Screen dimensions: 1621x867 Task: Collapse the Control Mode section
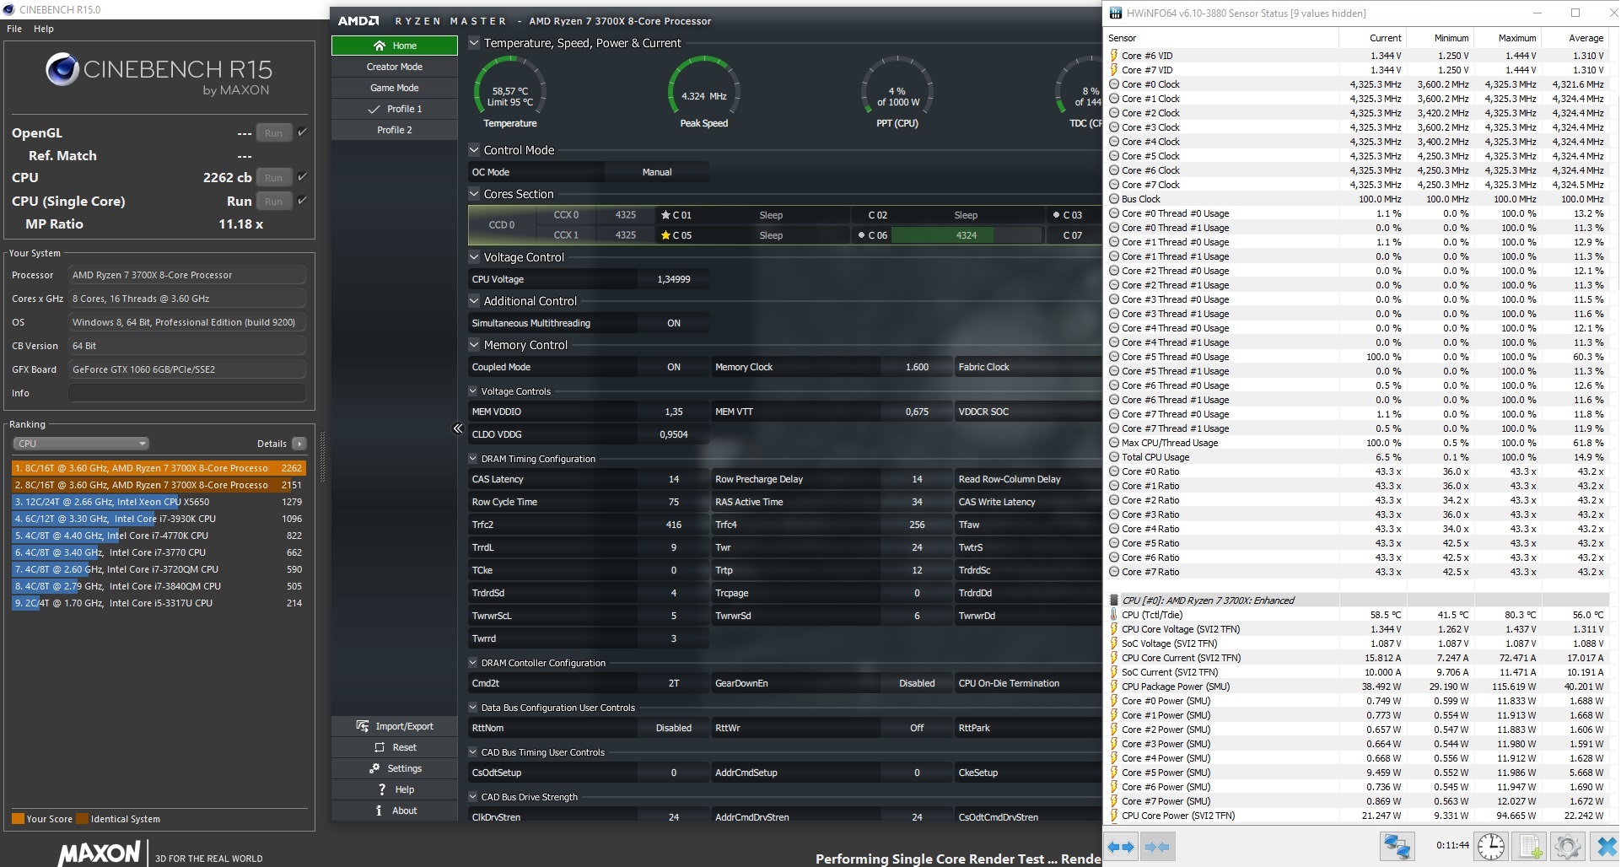coord(474,150)
